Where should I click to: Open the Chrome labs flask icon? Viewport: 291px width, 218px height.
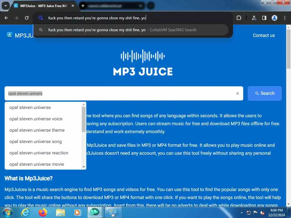[254, 18]
